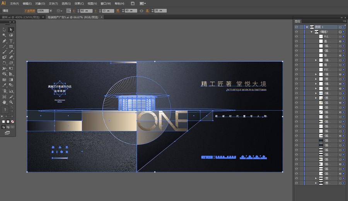The width and height of the screenshot is (348, 201).
Task: Select the Artboard tool
Action: (x=4, y=97)
